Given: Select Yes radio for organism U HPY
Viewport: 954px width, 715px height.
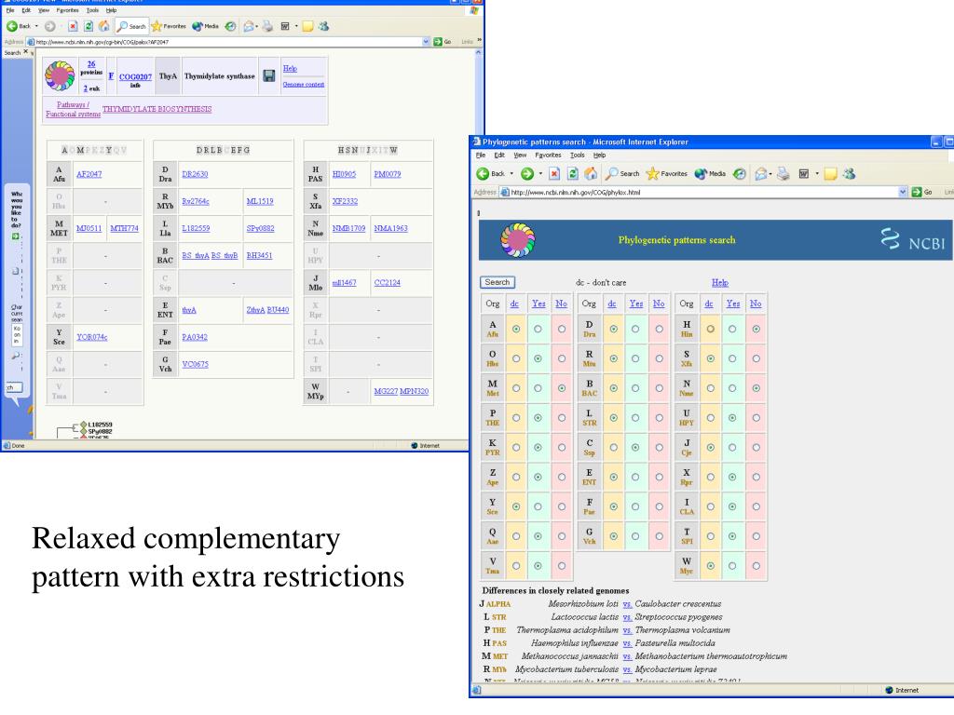Looking at the screenshot, I should point(732,418).
